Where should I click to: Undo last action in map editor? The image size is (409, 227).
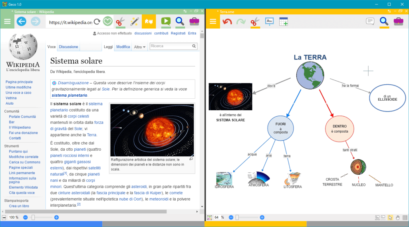click(x=227, y=22)
